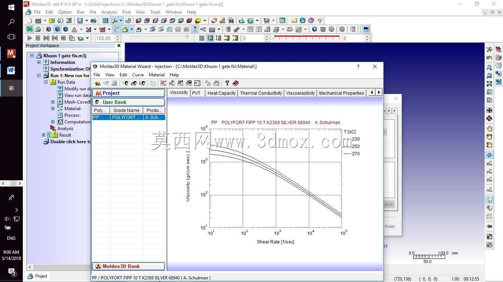Screen dimensions: 503x282
Task: Click the purple book icon in Material Wizard toolbar
Action: coord(236,83)
